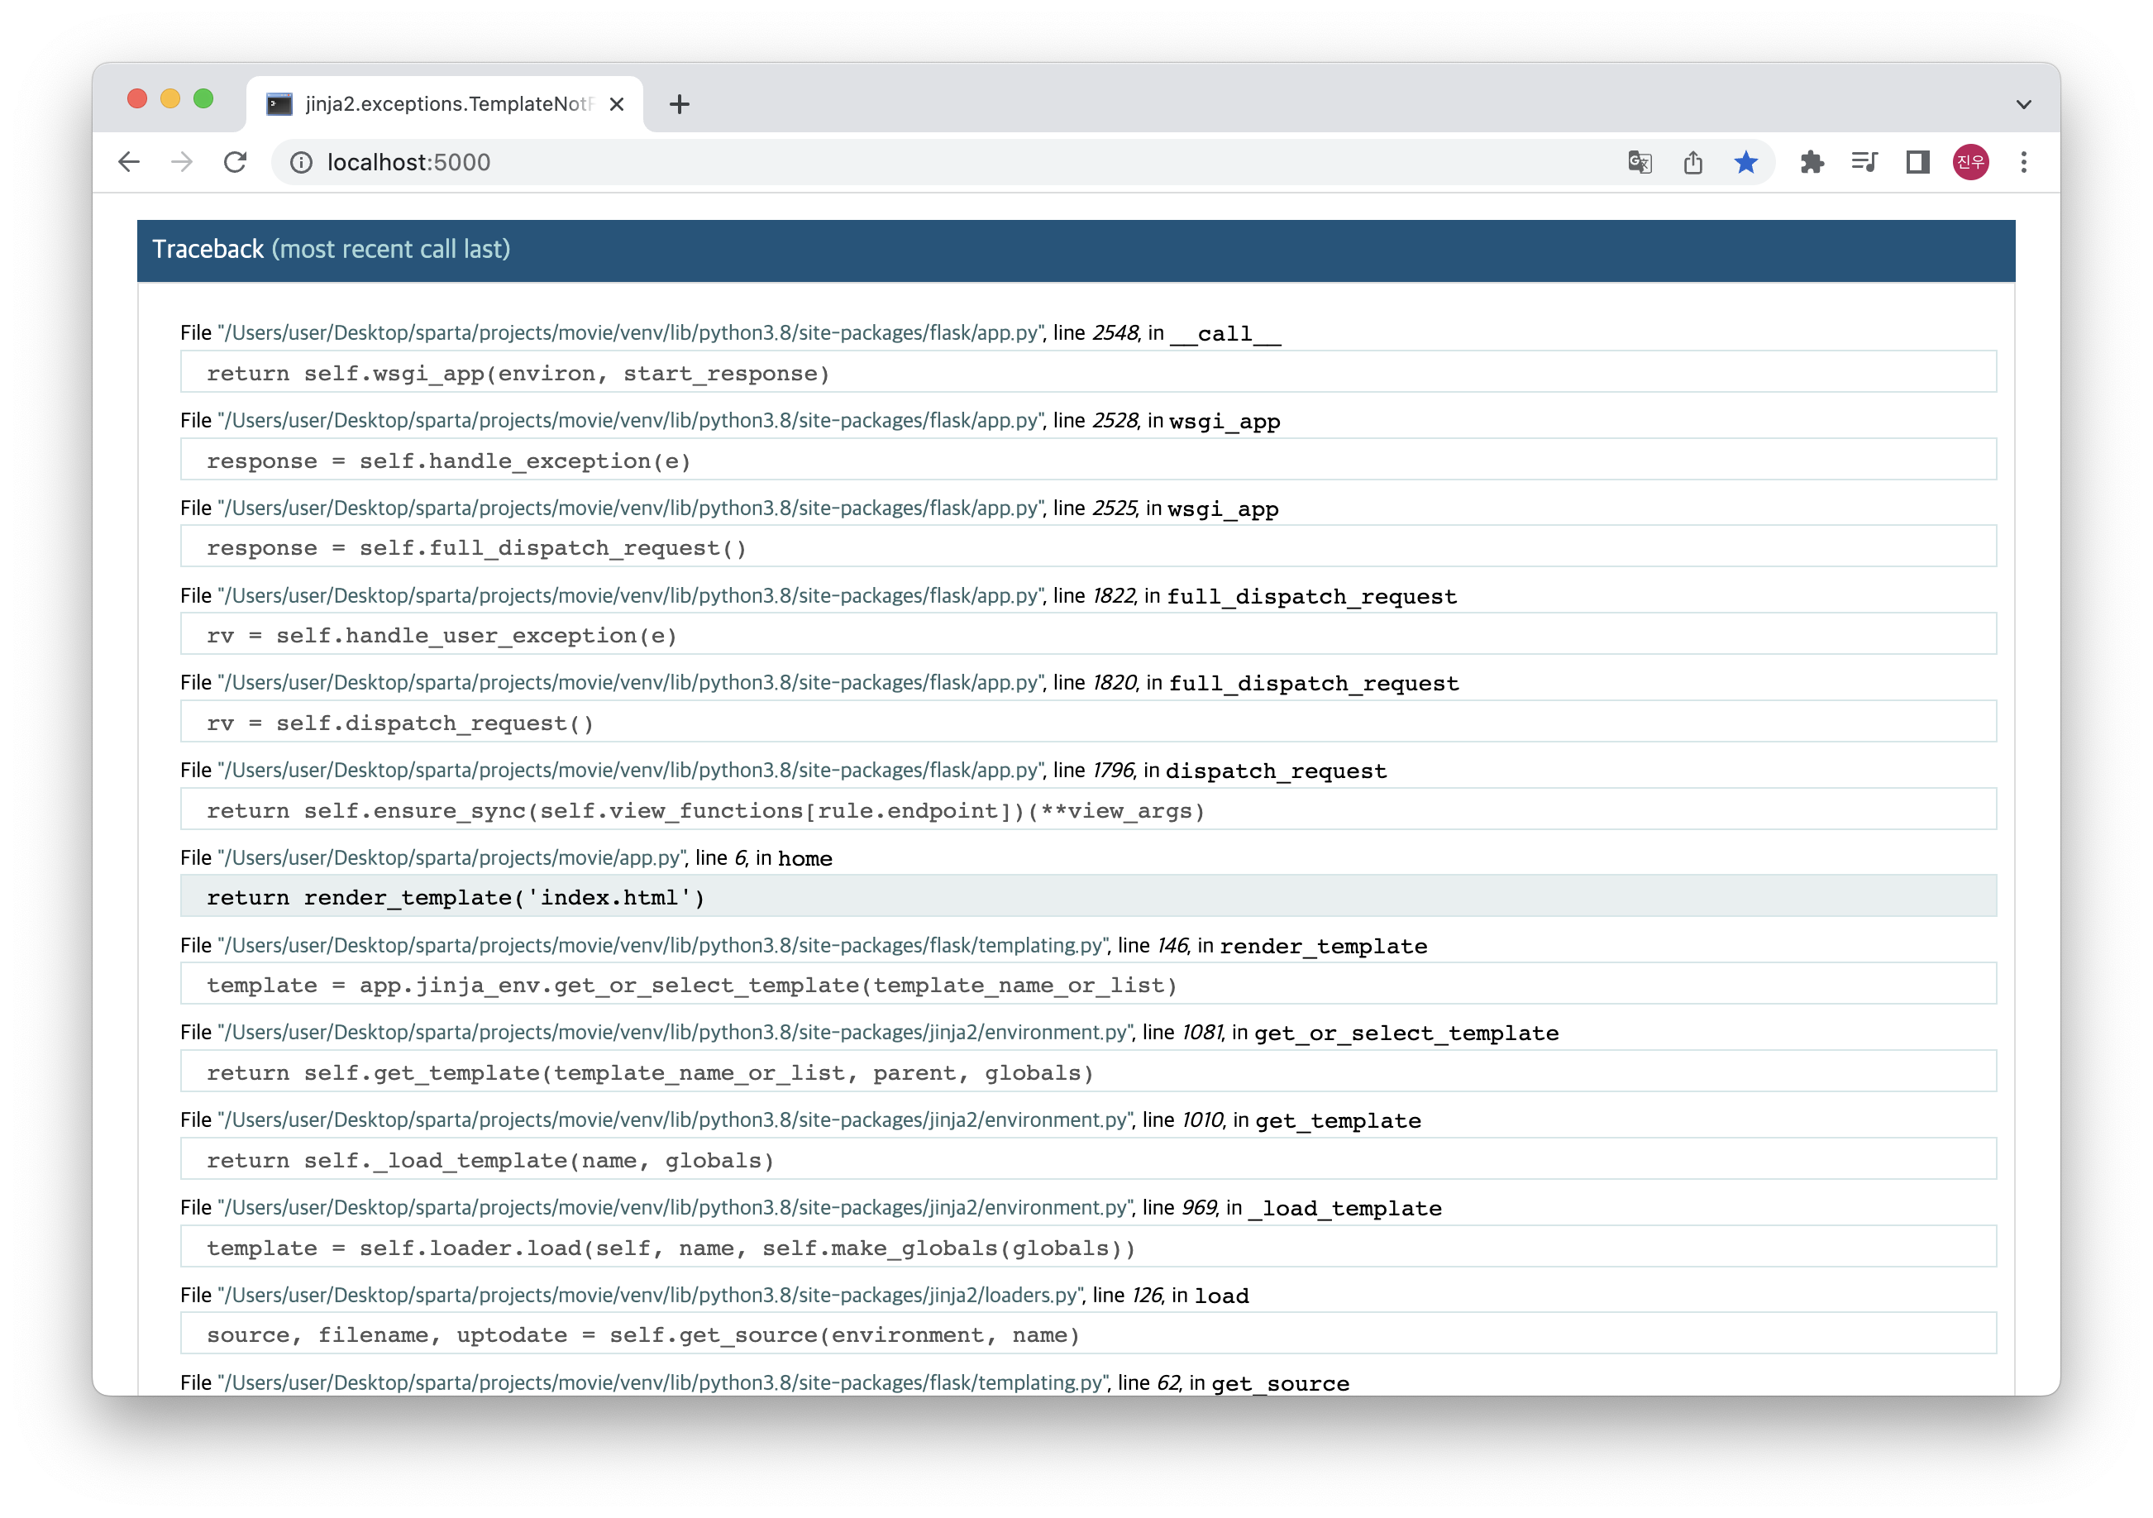
Task: Click the app.py line 1822 file path
Action: click(x=631, y=595)
